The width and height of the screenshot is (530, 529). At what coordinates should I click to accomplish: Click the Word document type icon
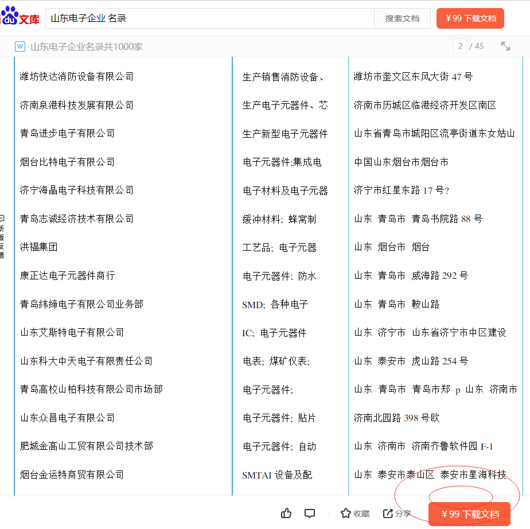(20, 46)
